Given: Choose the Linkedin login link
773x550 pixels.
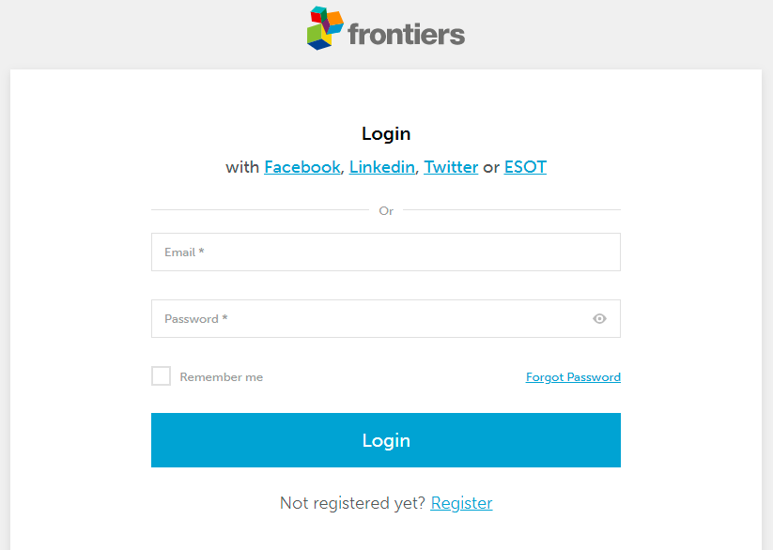Looking at the screenshot, I should [x=381, y=167].
